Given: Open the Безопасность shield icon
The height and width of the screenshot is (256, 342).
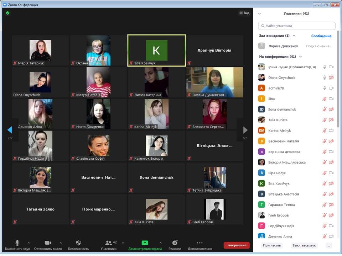Looking at the screenshot, I should coord(78,243).
